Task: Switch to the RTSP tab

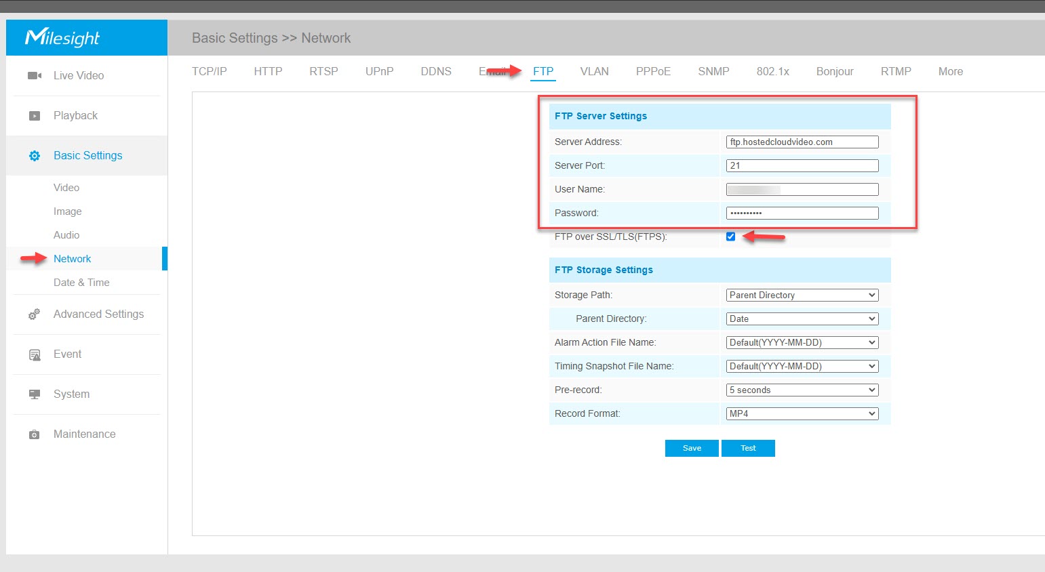Action: click(x=323, y=72)
